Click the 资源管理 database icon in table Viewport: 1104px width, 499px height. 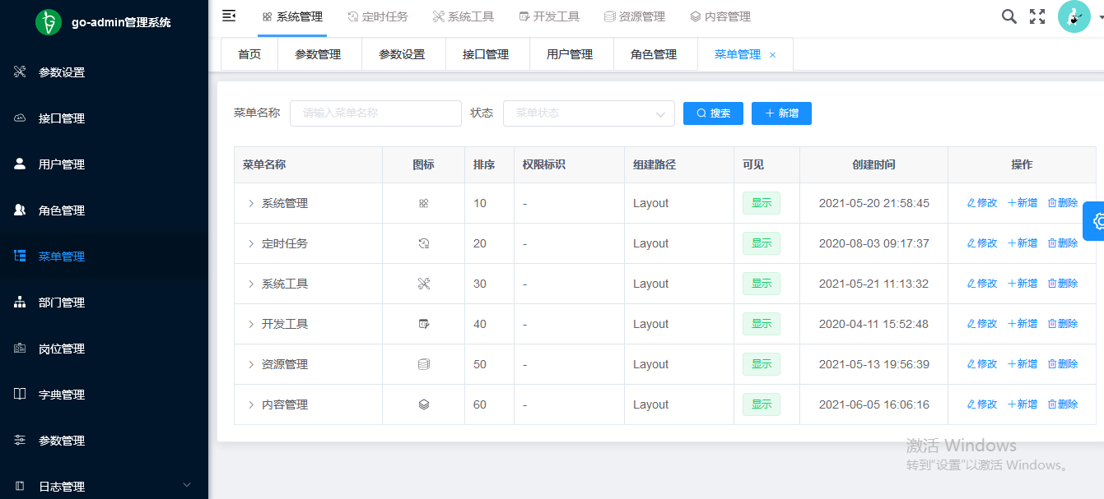(x=424, y=364)
